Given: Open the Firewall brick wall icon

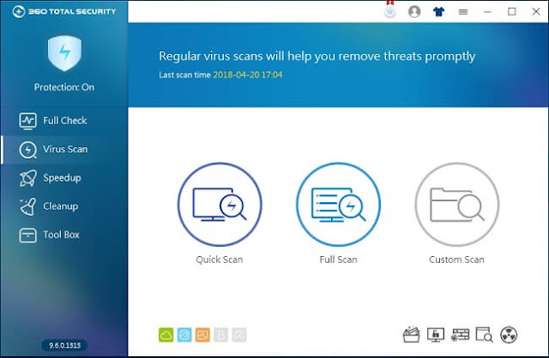Looking at the screenshot, I should pos(460,335).
